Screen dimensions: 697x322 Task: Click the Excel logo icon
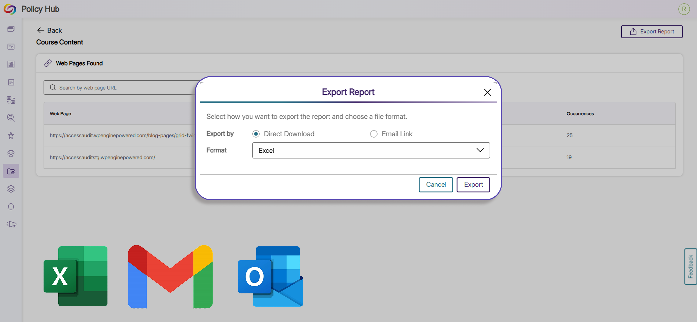75,276
